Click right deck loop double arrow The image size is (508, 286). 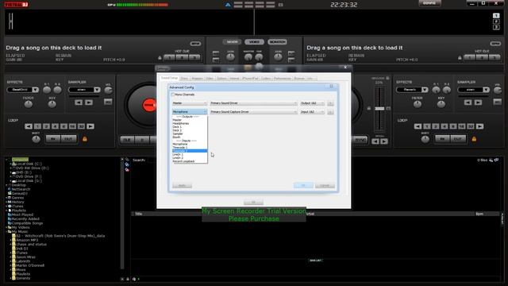[x=479, y=126]
